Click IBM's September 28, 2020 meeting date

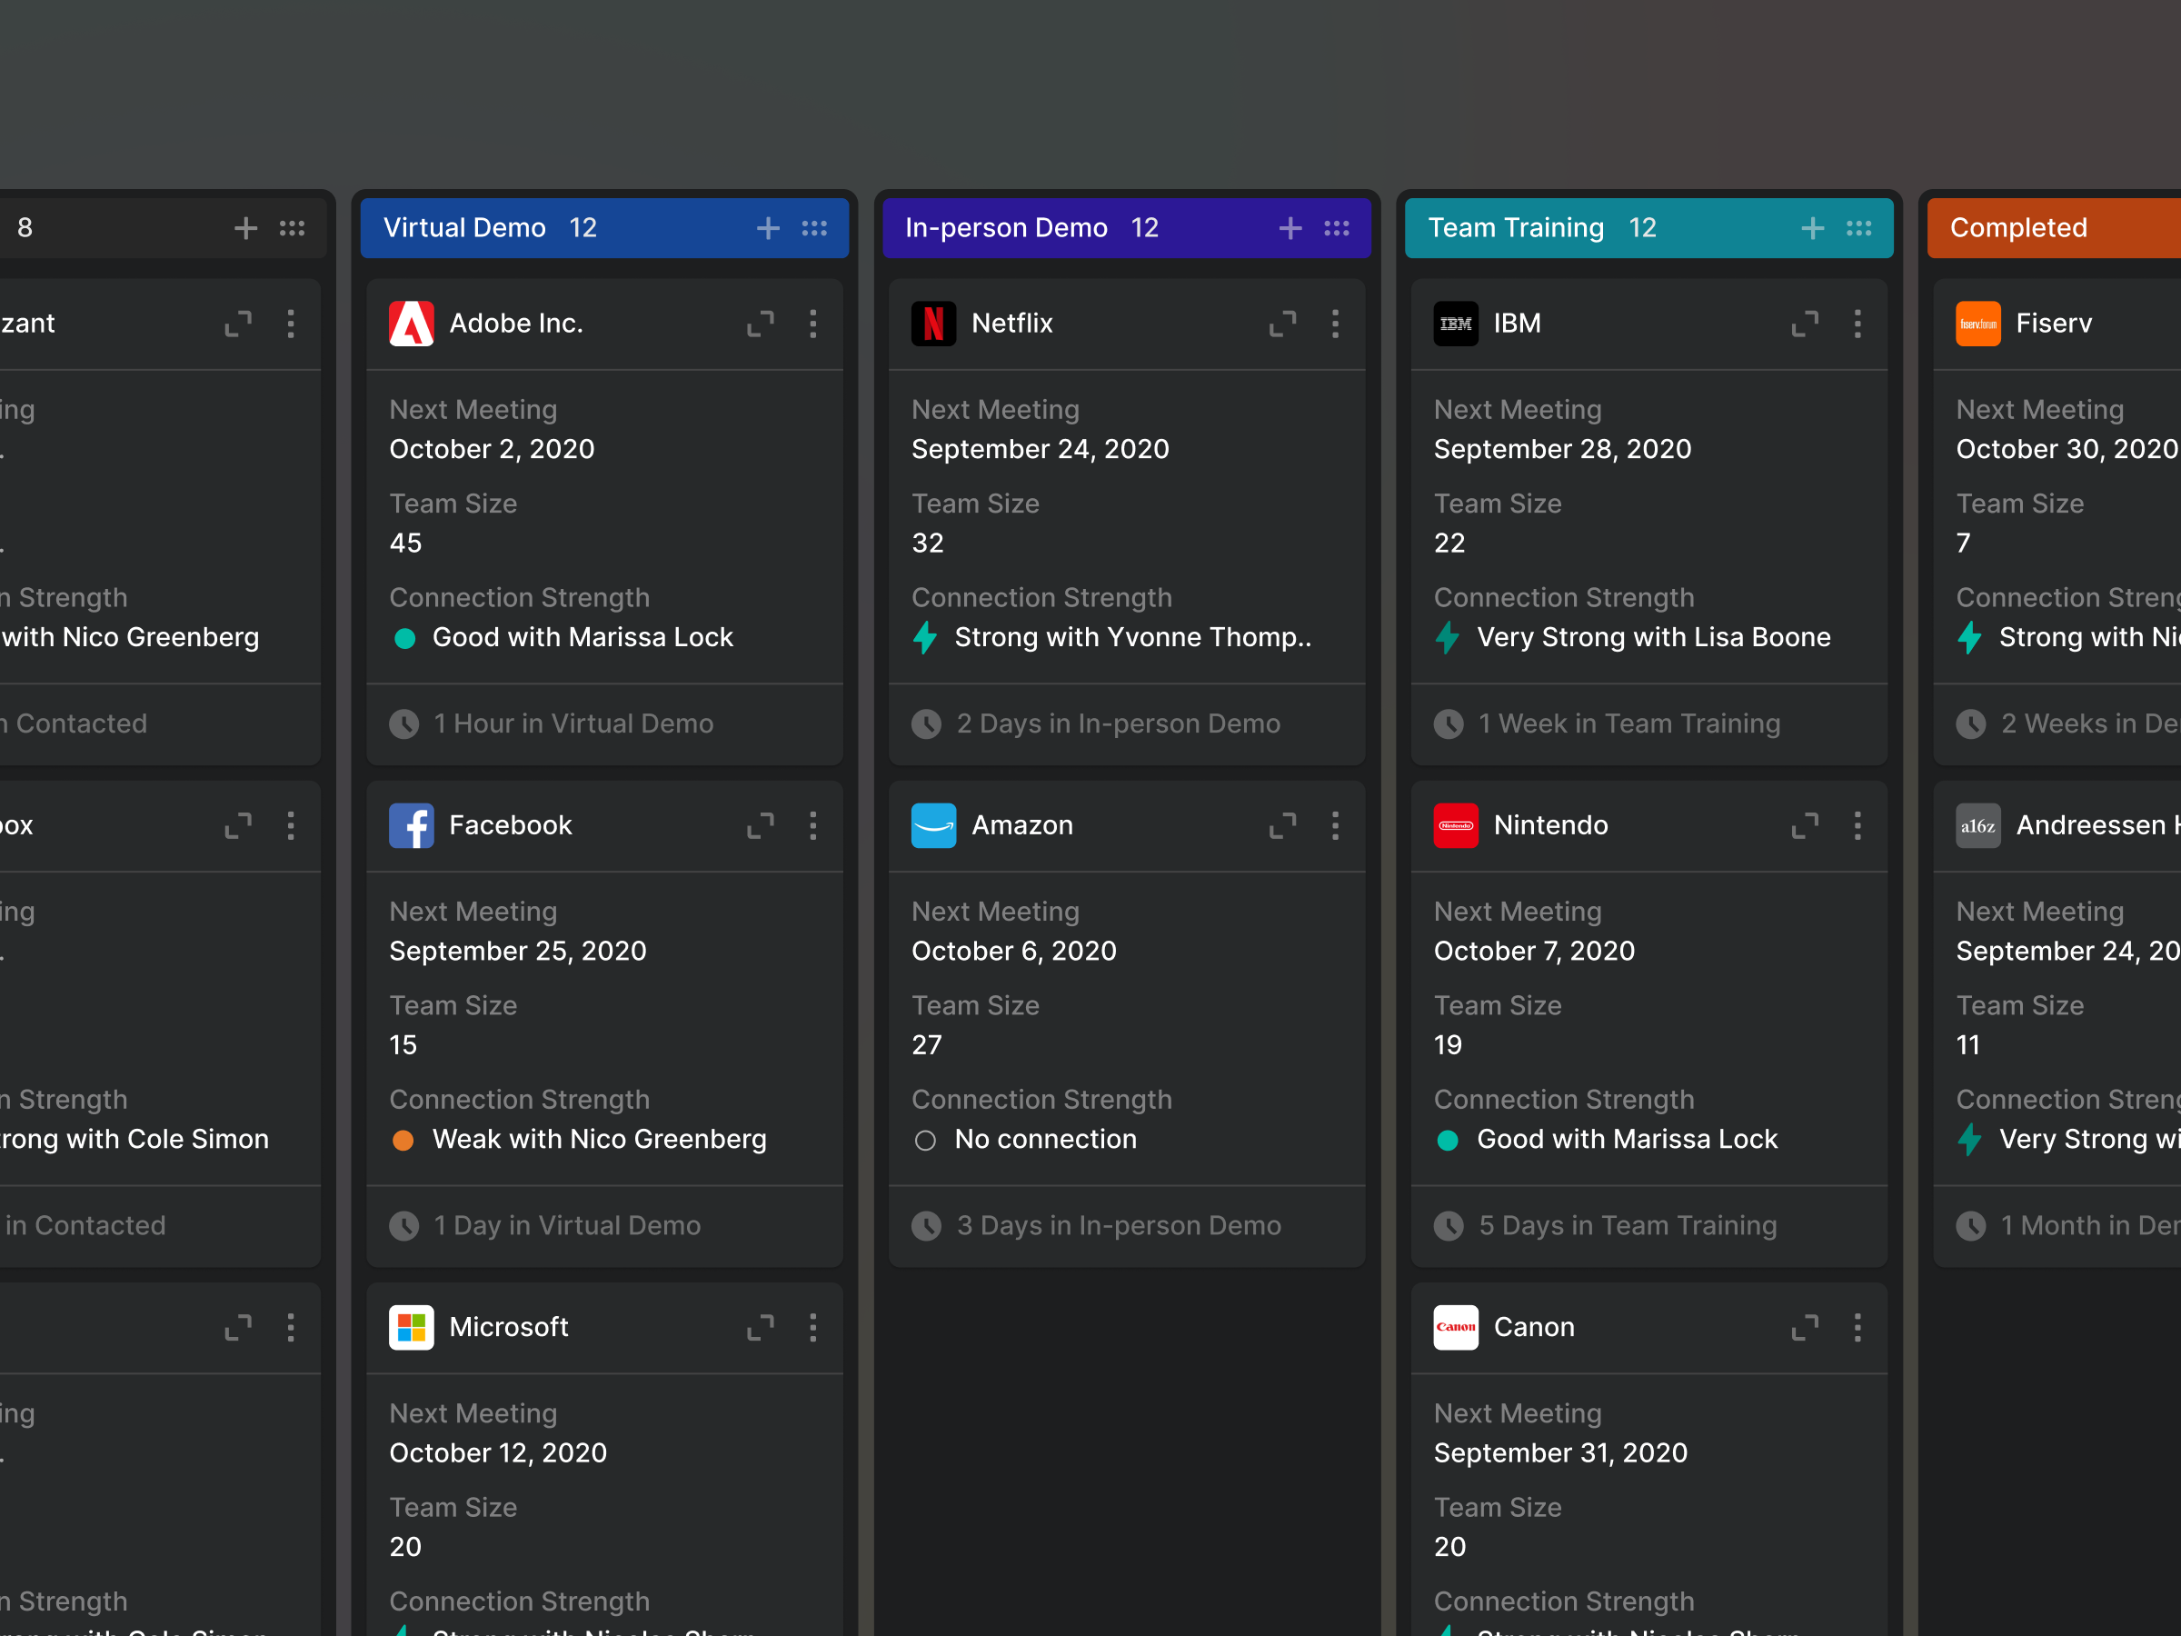[1563, 450]
